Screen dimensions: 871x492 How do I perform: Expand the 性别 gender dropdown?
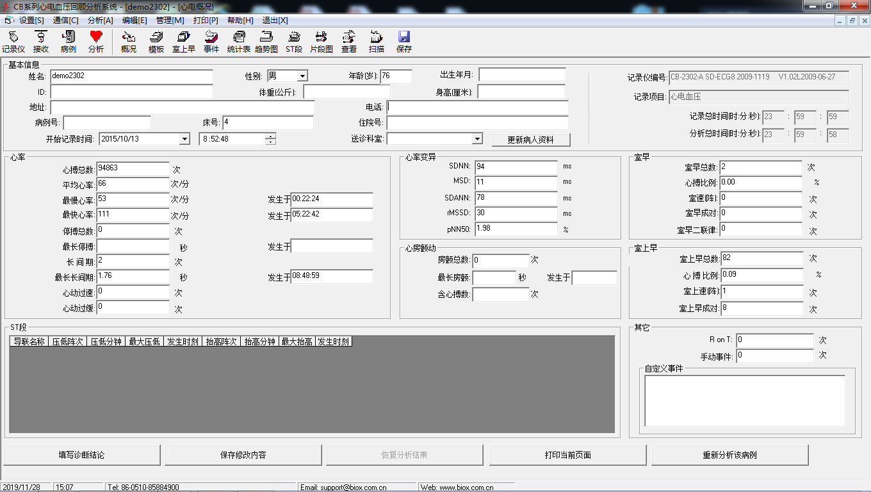[x=302, y=76]
